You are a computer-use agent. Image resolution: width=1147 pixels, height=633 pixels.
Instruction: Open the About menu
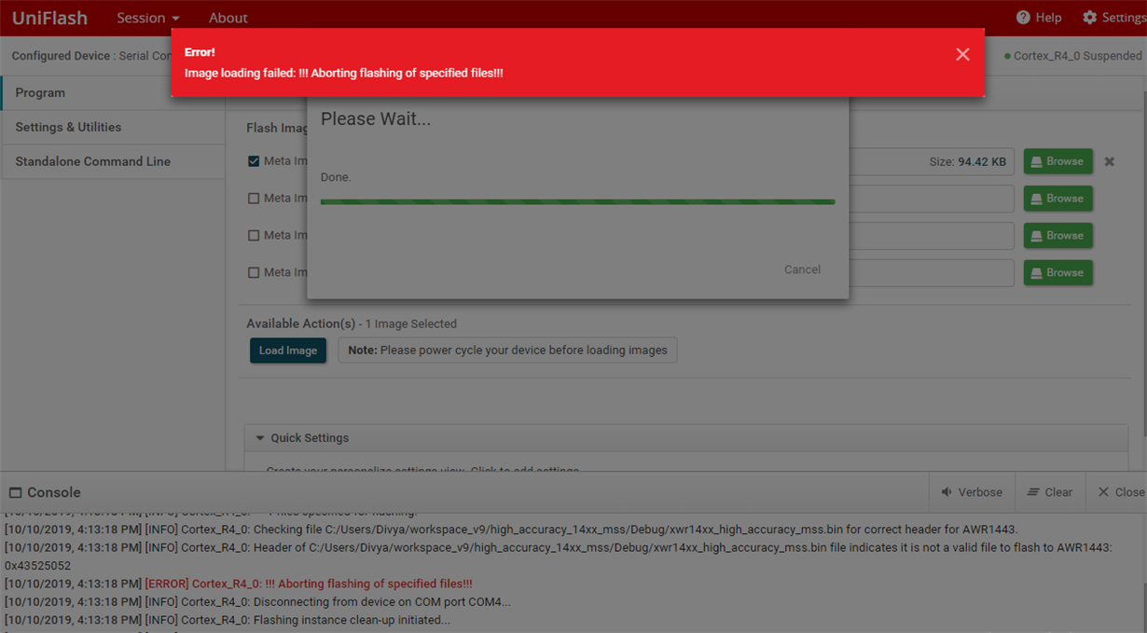228,18
